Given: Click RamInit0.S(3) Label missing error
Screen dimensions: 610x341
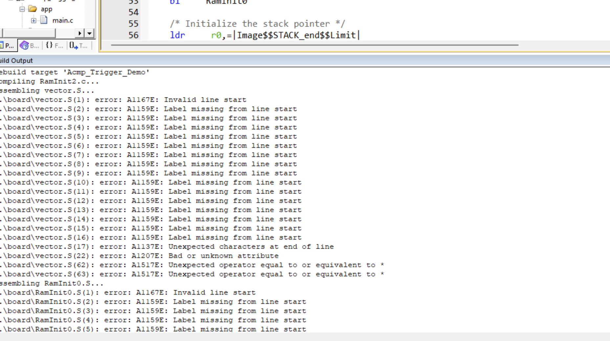Looking at the screenshot, I should tap(153, 311).
